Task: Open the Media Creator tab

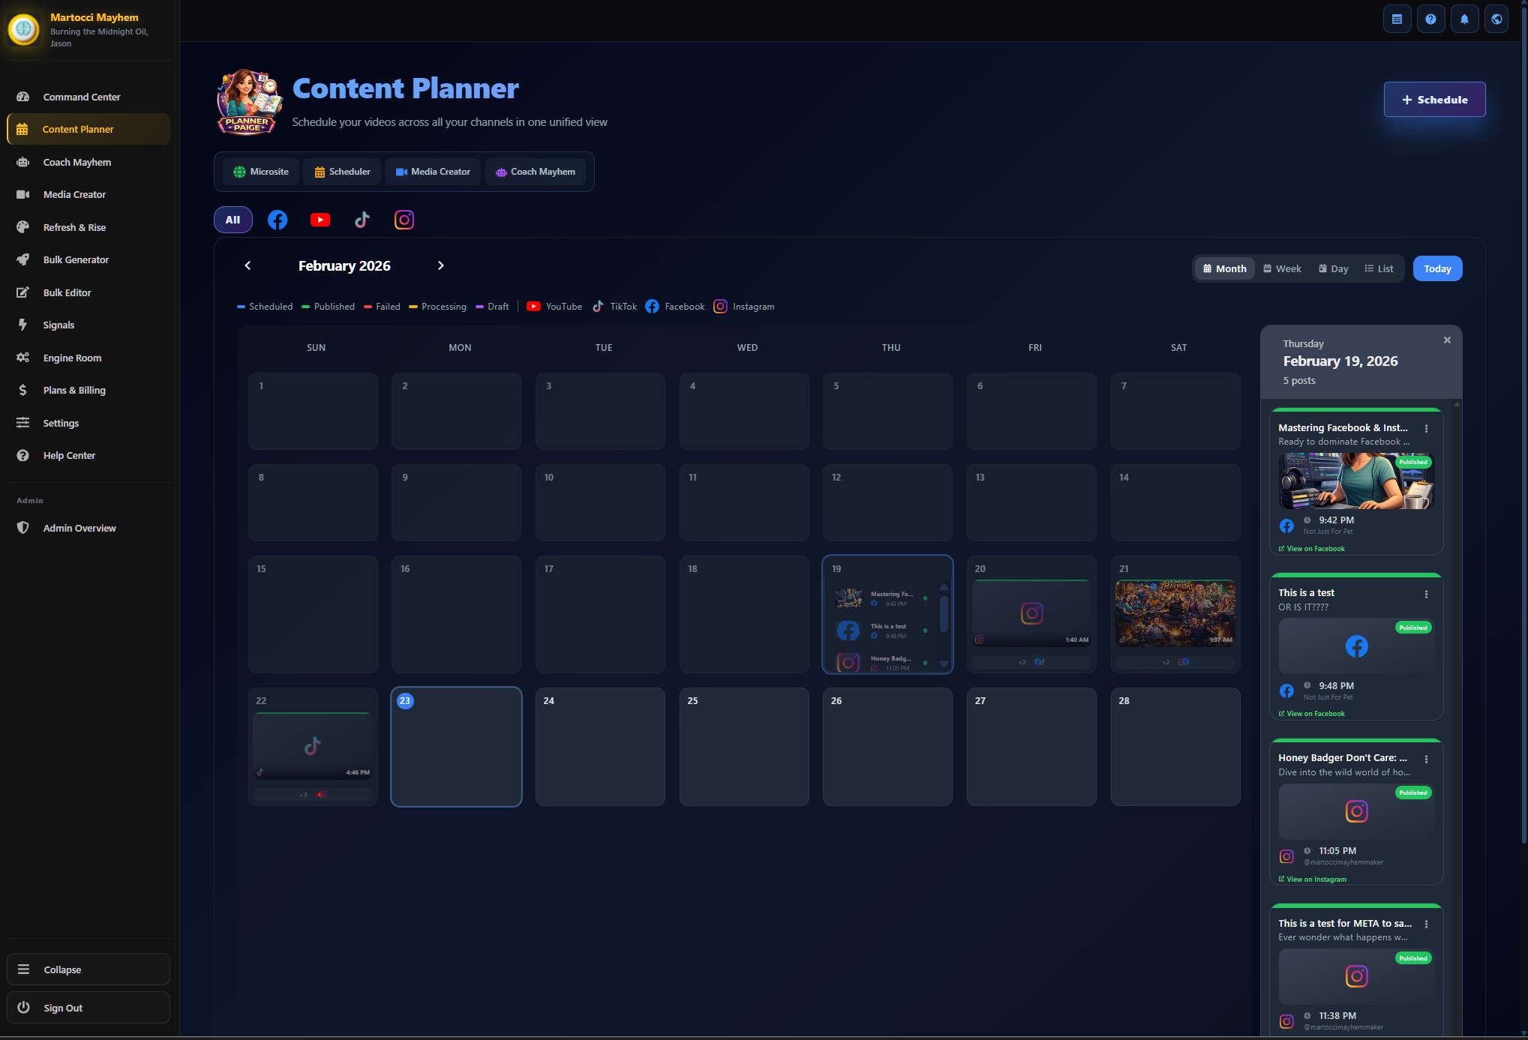Action: pyautogui.click(x=433, y=172)
